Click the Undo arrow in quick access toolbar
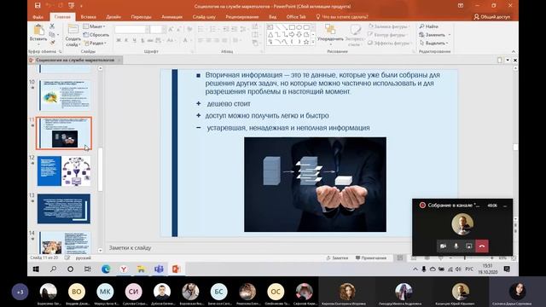This screenshot has height=307, width=546. click(x=49, y=6)
